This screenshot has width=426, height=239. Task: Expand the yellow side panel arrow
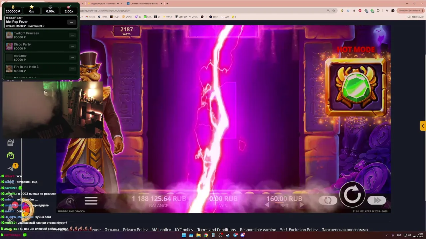pyautogui.click(x=423, y=126)
